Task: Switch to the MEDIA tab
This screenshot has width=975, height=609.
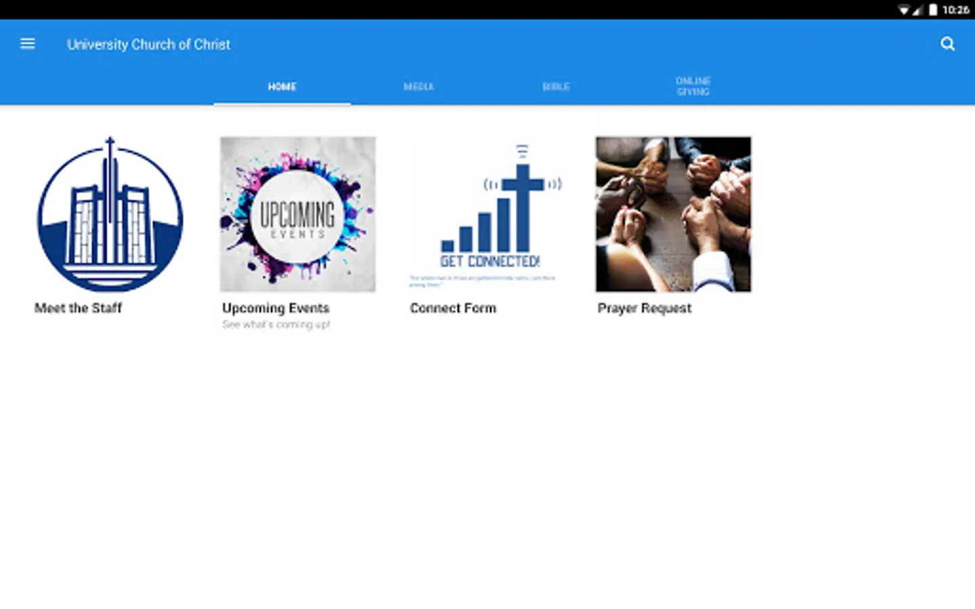Action: pyautogui.click(x=419, y=87)
